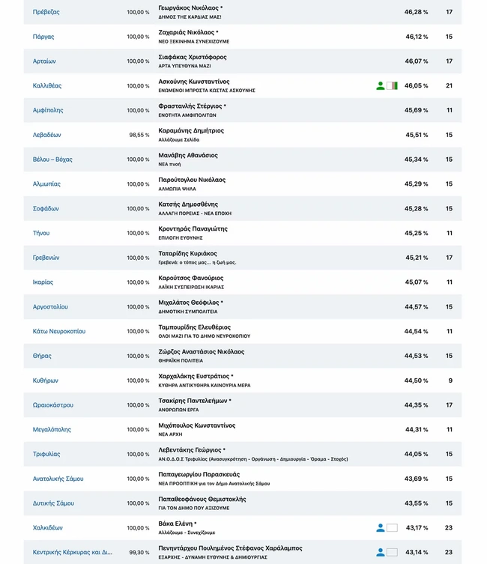
Task: Click the blue person icon in Χαλκηδόνων row
Action: click(381, 528)
